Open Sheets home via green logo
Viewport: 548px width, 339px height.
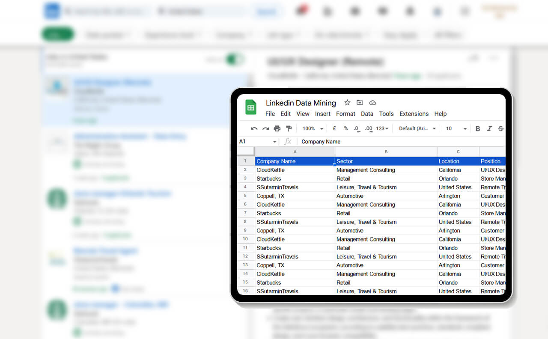(251, 107)
